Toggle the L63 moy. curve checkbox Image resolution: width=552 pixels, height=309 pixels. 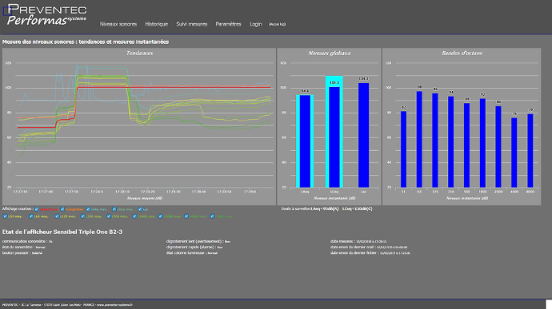pyautogui.click(x=31, y=216)
